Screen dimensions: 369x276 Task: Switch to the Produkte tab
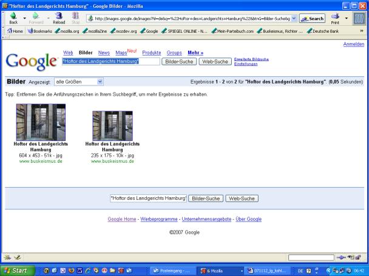[x=152, y=53]
